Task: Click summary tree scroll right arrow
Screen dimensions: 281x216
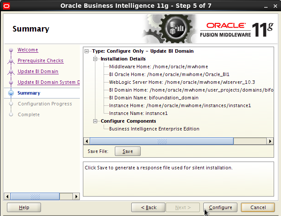Action: tap(270, 141)
